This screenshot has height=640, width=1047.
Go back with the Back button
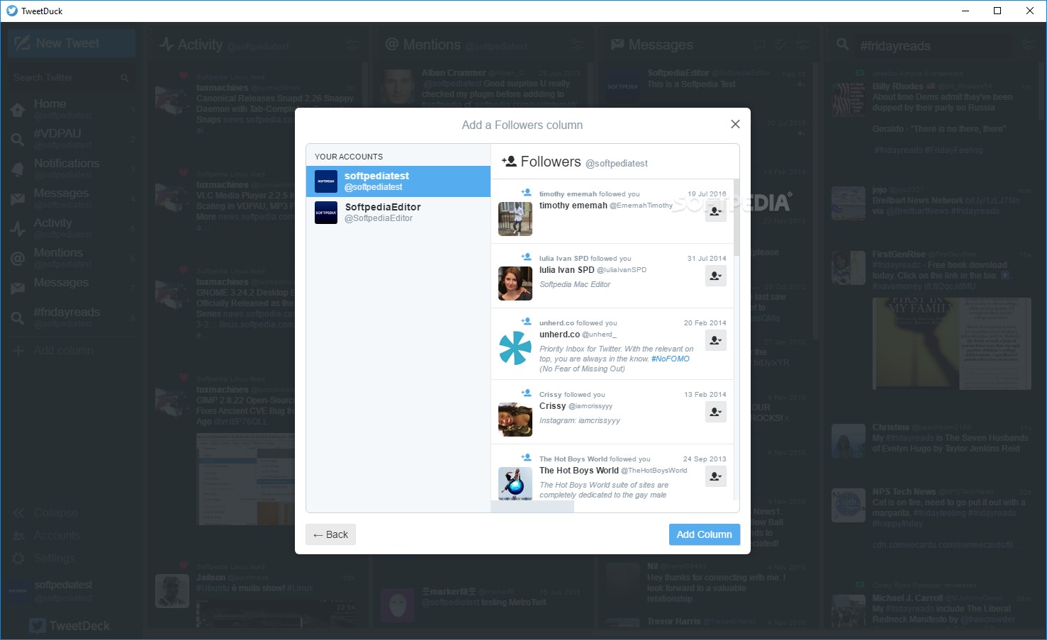click(330, 534)
